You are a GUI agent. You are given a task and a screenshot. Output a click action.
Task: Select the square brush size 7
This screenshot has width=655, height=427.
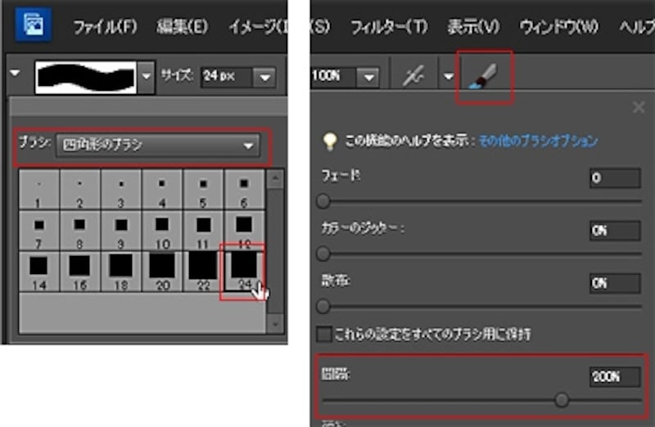coord(38,231)
